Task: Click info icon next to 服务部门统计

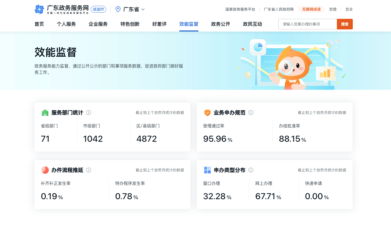Action: 89,113
